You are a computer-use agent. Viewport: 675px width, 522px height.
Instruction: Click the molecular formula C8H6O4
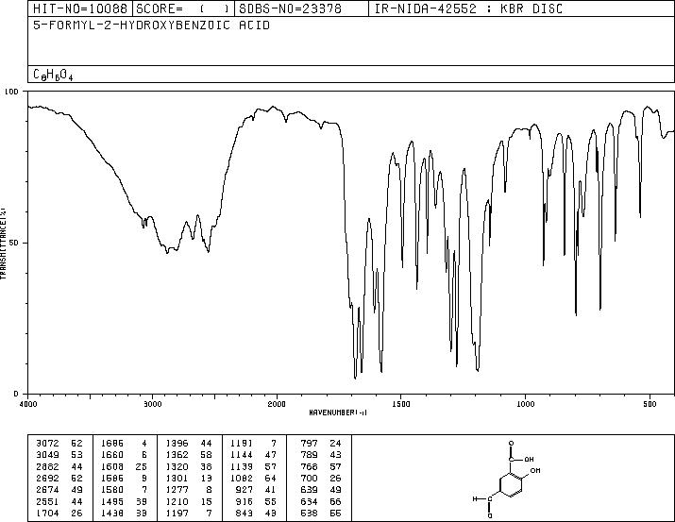click(x=53, y=75)
